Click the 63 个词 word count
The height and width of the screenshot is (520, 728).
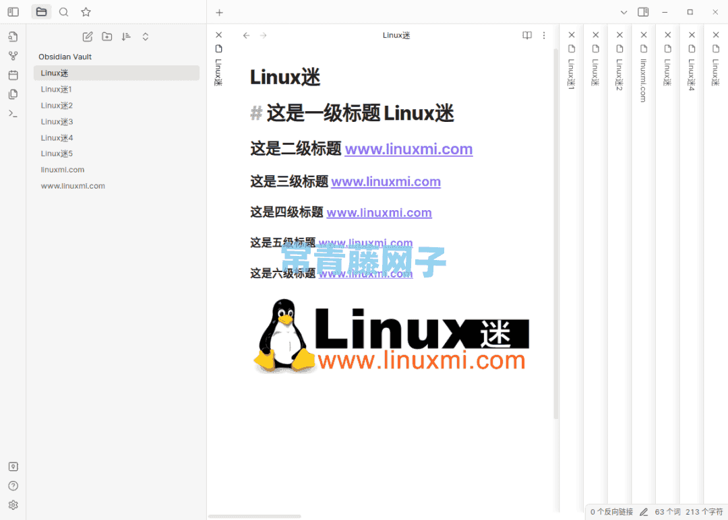pos(667,512)
